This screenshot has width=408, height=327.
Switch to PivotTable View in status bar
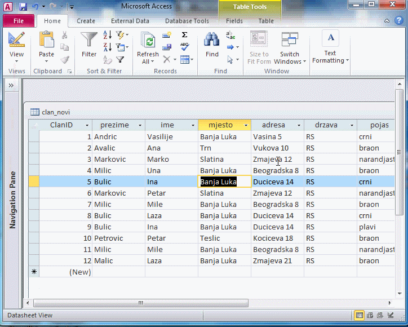370,315
